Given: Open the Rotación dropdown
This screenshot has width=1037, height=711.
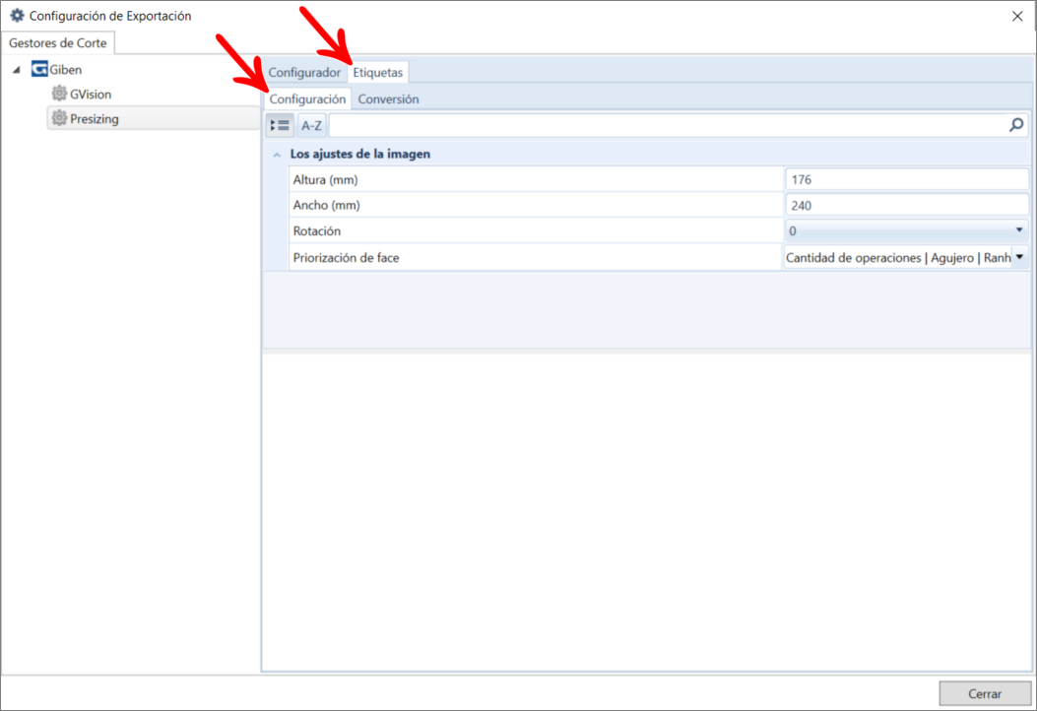Looking at the screenshot, I should click(x=907, y=230).
